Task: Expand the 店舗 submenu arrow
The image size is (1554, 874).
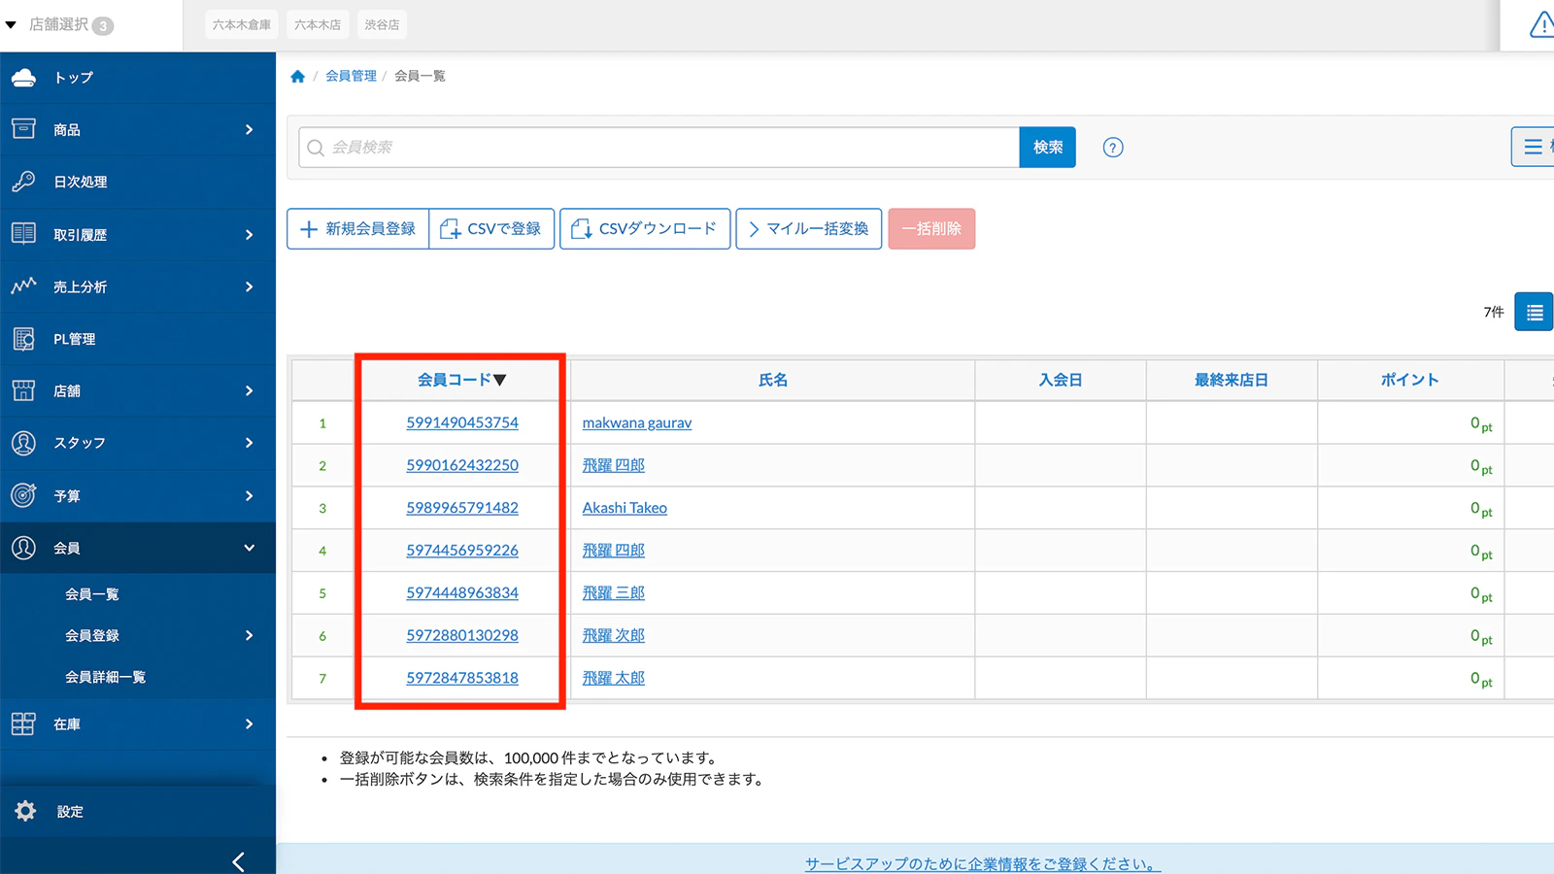Action: [x=250, y=390]
